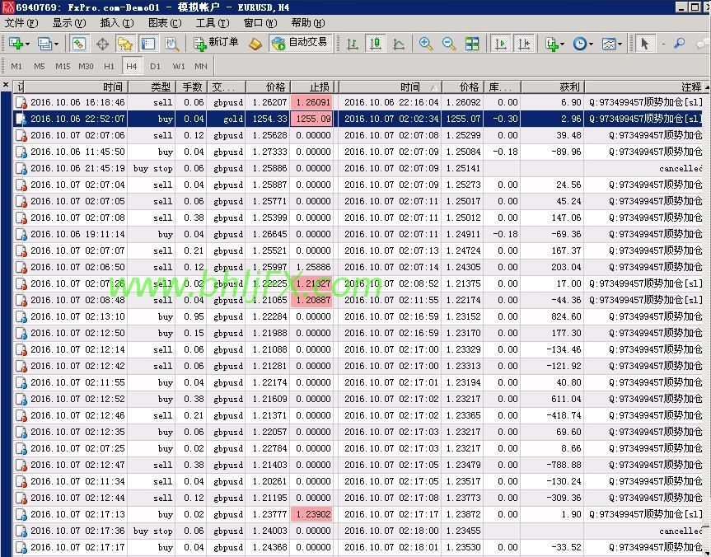Sort by the 手数 column header
This screenshot has height=557, width=711.
click(191, 87)
